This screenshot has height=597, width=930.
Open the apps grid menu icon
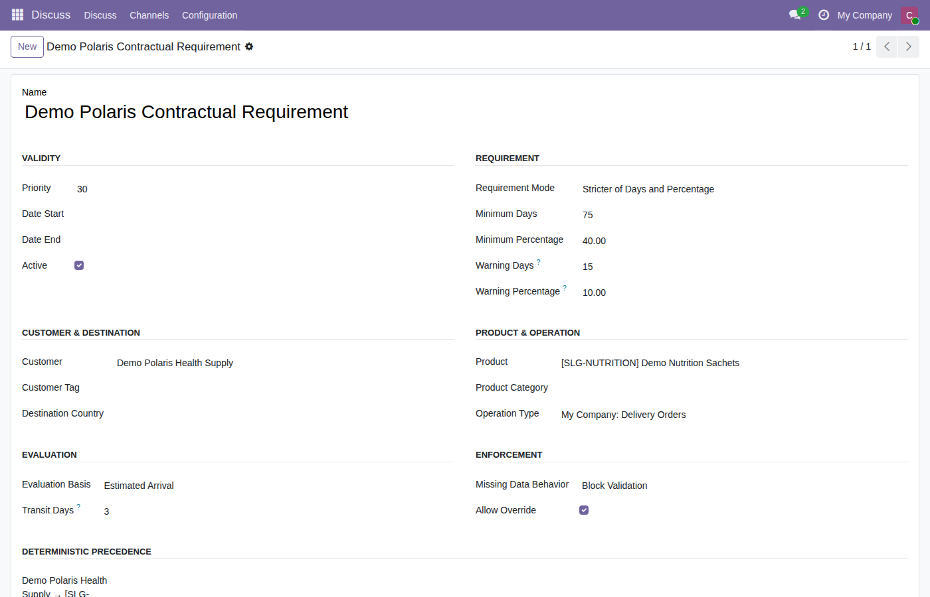[x=18, y=15]
